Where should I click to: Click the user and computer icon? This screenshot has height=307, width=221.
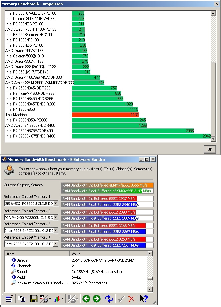(44, 299)
